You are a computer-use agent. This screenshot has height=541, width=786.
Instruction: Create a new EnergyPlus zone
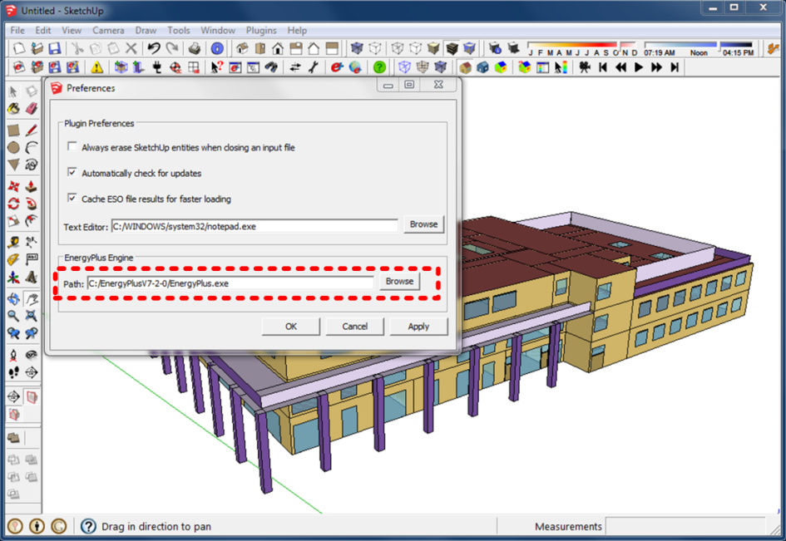pos(121,67)
